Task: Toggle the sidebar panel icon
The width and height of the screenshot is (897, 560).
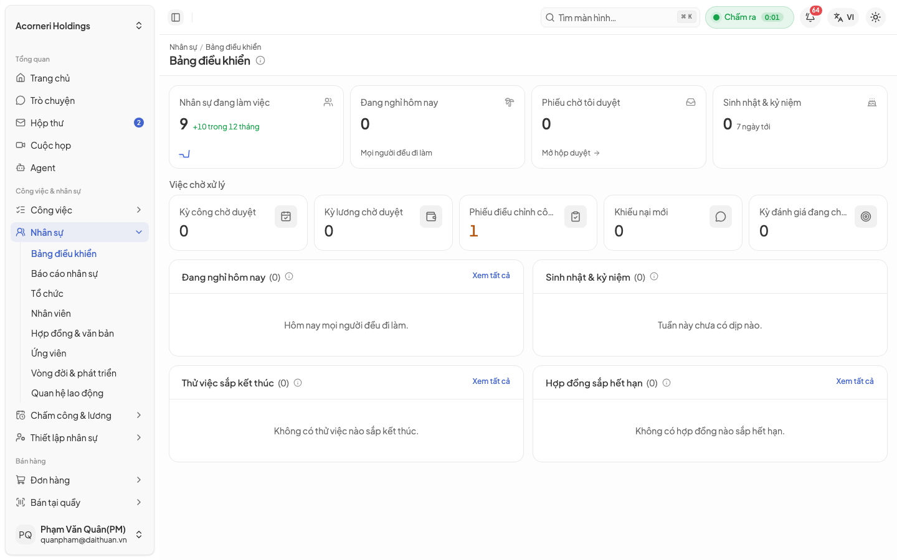Action: tap(176, 17)
